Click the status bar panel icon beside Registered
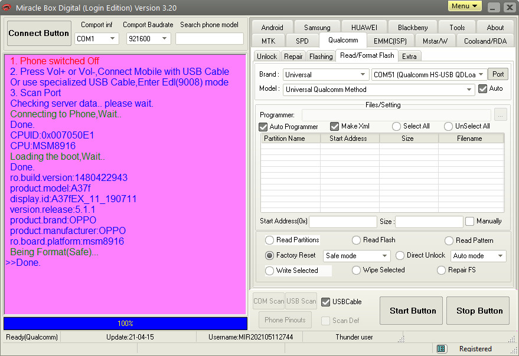This screenshot has height=356, width=519. pyautogui.click(x=440, y=349)
